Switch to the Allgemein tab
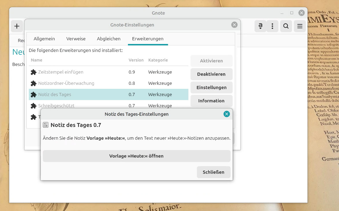 click(44, 39)
